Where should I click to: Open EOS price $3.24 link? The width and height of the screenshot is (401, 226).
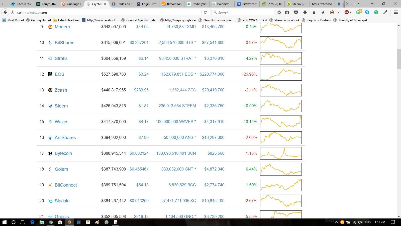pos(143,74)
